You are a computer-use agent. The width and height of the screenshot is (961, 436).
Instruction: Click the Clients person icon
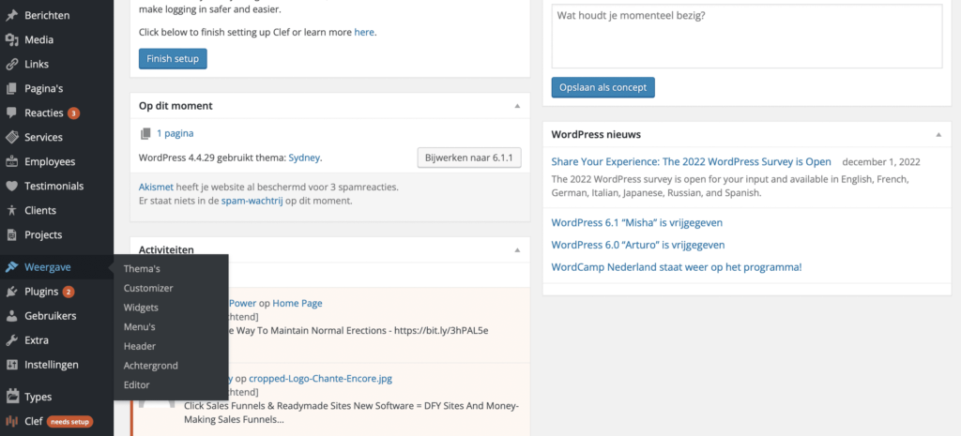11,211
